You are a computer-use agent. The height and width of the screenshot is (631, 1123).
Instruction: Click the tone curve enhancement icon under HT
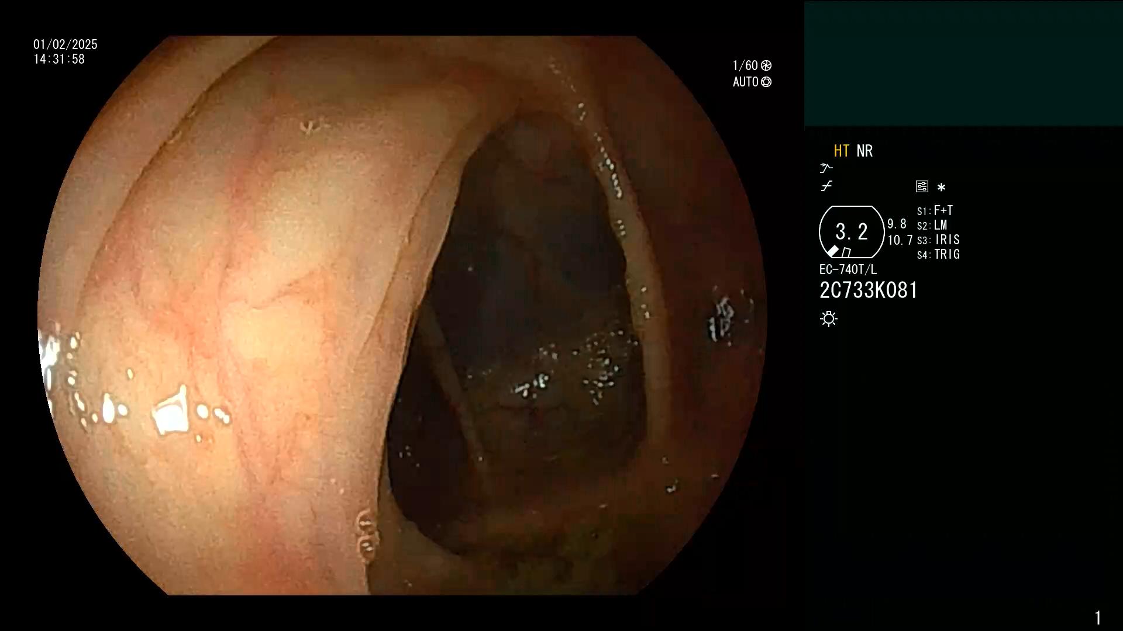(826, 168)
